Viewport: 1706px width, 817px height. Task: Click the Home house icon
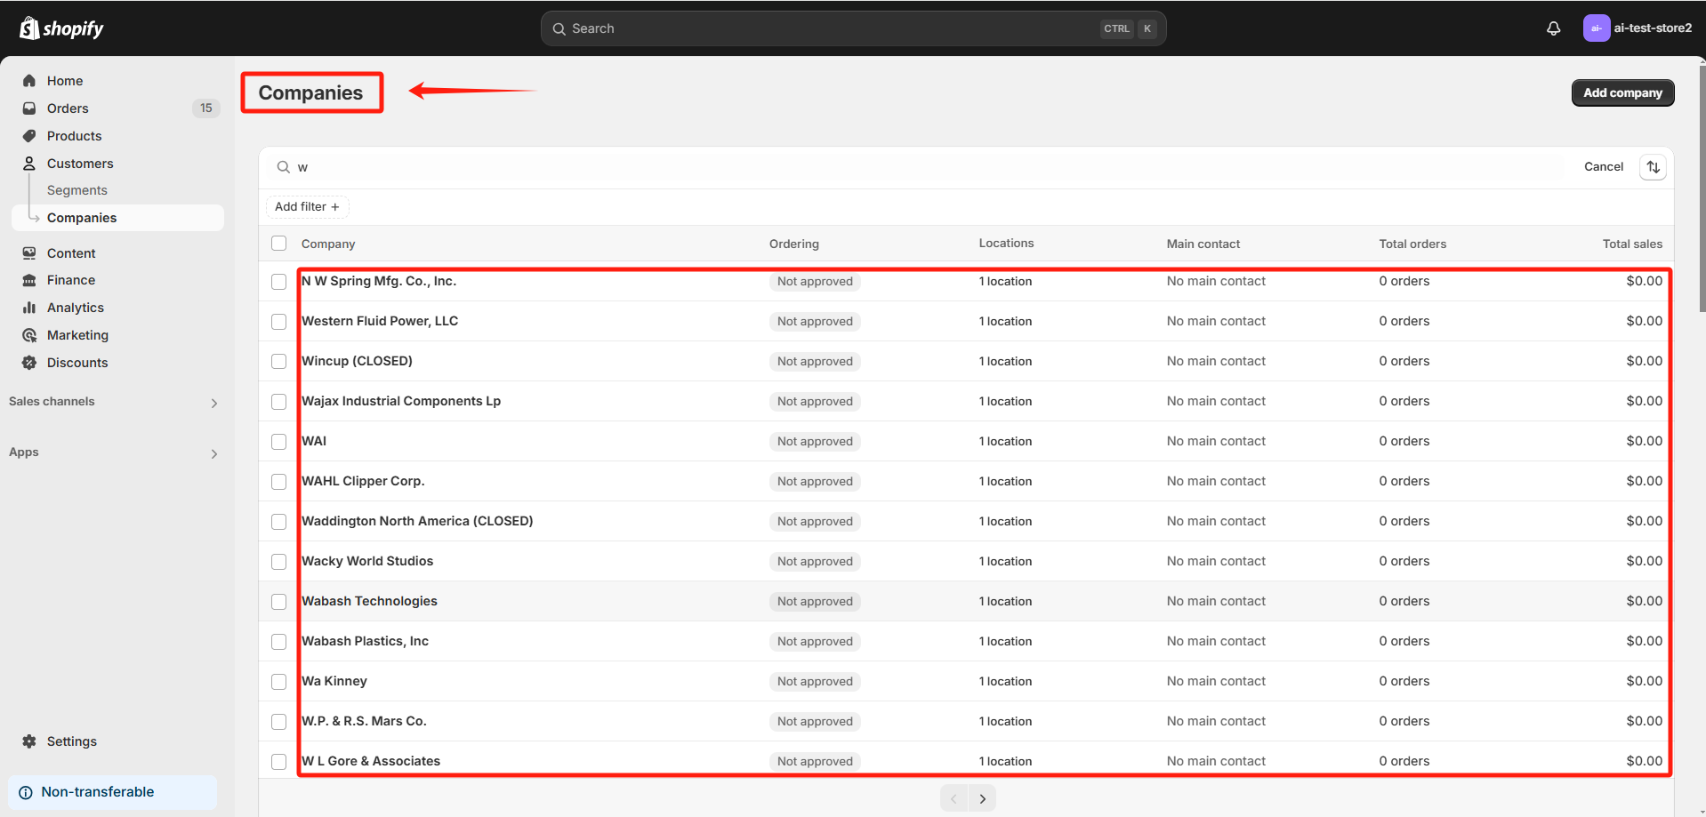tap(29, 81)
